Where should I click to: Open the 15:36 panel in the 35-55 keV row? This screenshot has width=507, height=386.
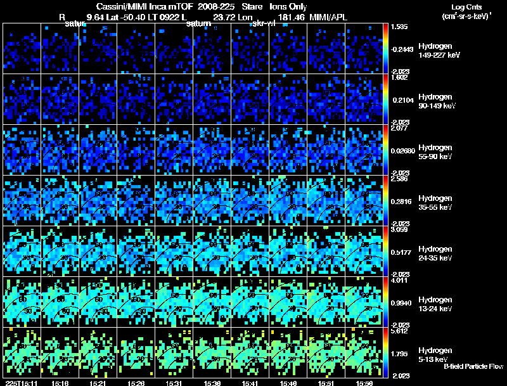point(212,201)
